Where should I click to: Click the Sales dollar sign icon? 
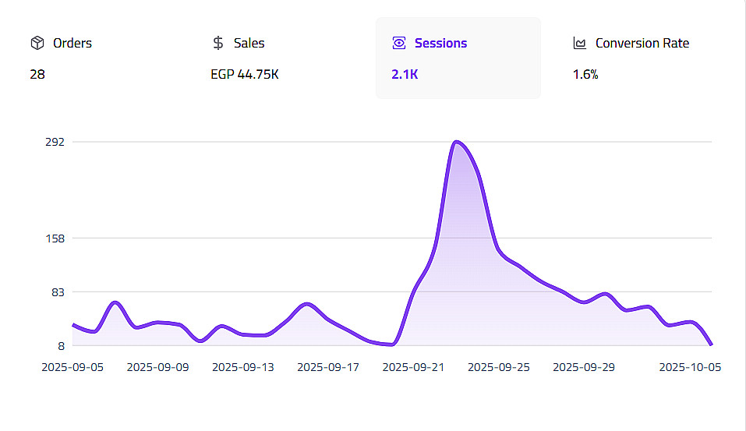[218, 43]
